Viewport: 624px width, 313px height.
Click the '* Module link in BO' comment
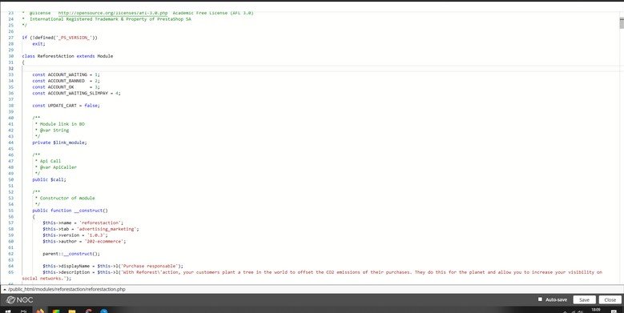[x=60, y=124]
